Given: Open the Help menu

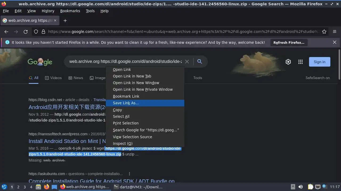Looking at the screenshot, I should coord(104,11).
